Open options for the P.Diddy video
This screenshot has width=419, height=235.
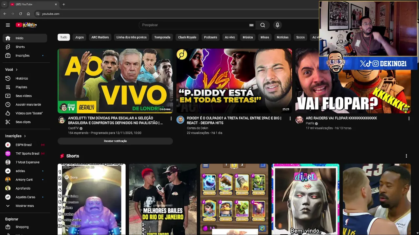pos(290,118)
